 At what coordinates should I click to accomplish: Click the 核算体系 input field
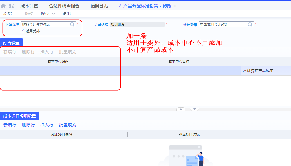tap(45, 25)
